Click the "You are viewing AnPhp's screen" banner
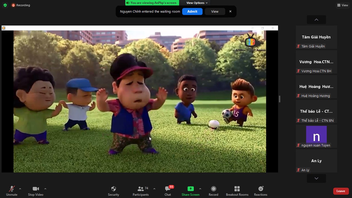Image resolution: width=352 pixels, height=198 pixels. pos(152,3)
